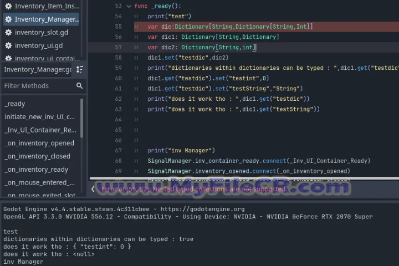Click the 'var dic2' declaration line
This screenshot has height=266, width=399.
click(202, 47)
